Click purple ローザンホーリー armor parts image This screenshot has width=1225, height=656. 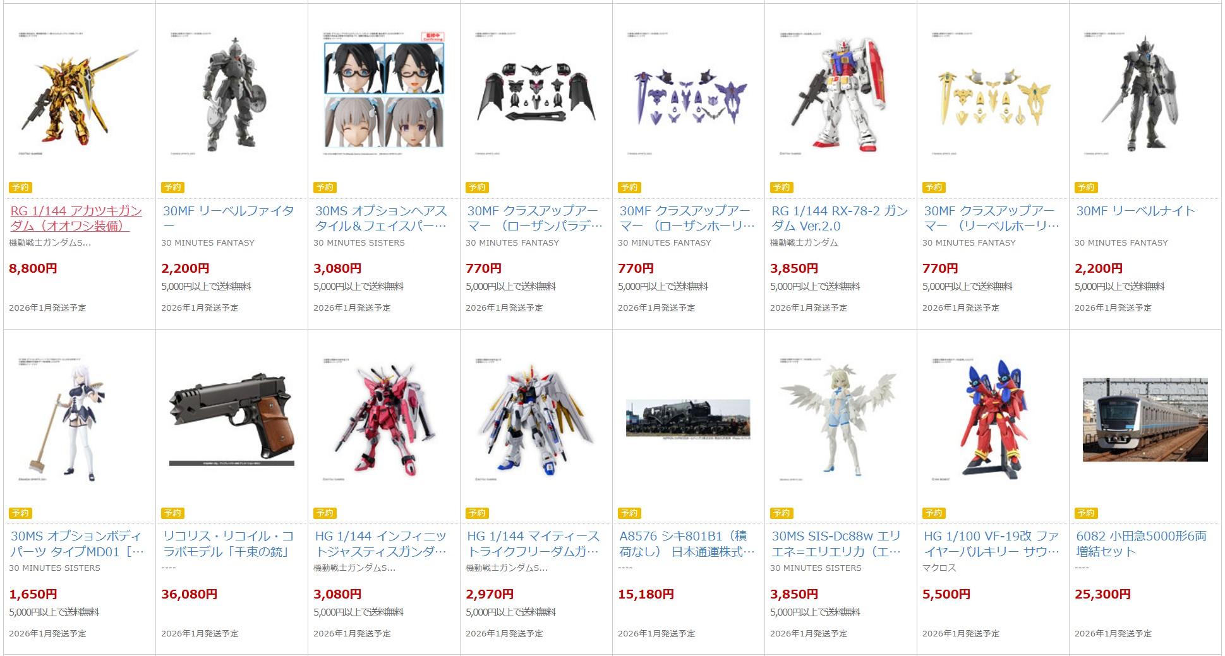[689, 95]
